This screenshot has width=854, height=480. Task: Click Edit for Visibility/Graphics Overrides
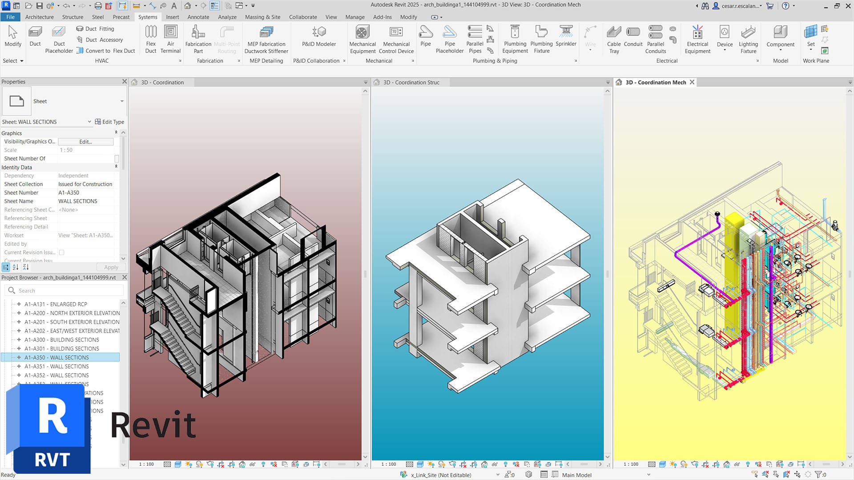(85, 141)
